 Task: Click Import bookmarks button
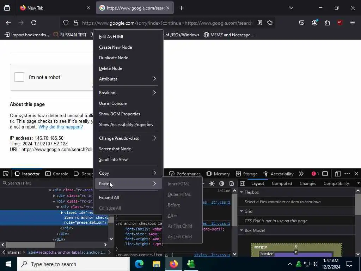(27, 35)
